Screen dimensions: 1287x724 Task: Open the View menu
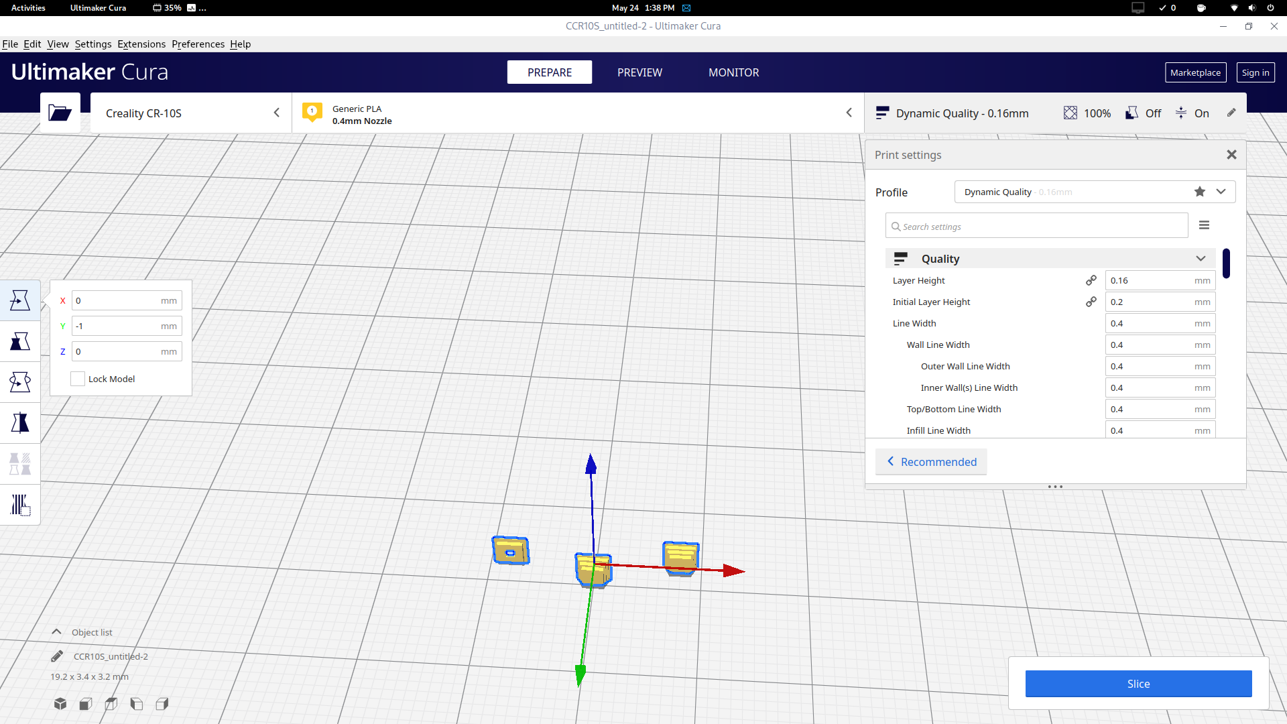[x=58, y=44]
